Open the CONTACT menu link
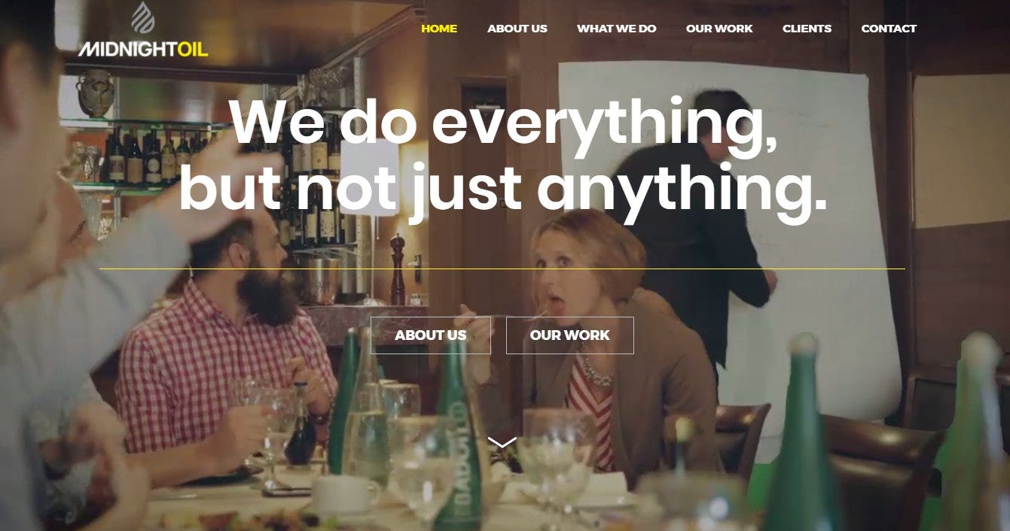The image size is (1010, 531). coord(889,29)
